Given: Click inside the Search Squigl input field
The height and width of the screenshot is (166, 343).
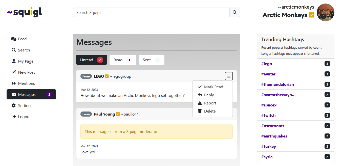Looking at the screenshot, I should pyautogui.click(x=151, y=12).
